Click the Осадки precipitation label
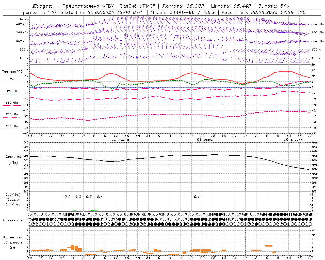 (x=13, y=200)
